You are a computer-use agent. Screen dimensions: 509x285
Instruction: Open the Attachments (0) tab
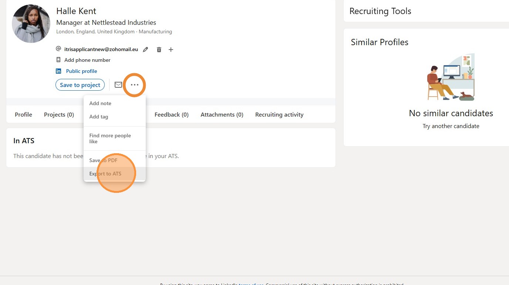tap(222, 115)
